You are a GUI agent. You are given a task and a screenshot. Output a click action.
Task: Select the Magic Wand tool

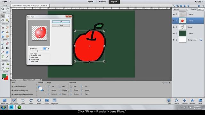point(7,20)
